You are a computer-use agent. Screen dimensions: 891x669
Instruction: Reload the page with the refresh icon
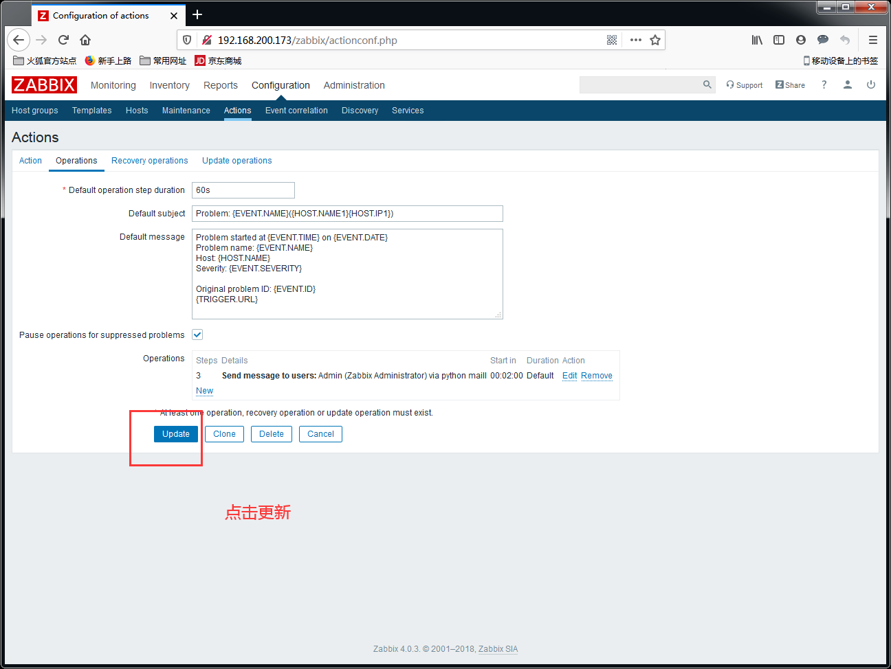(63, 40)
